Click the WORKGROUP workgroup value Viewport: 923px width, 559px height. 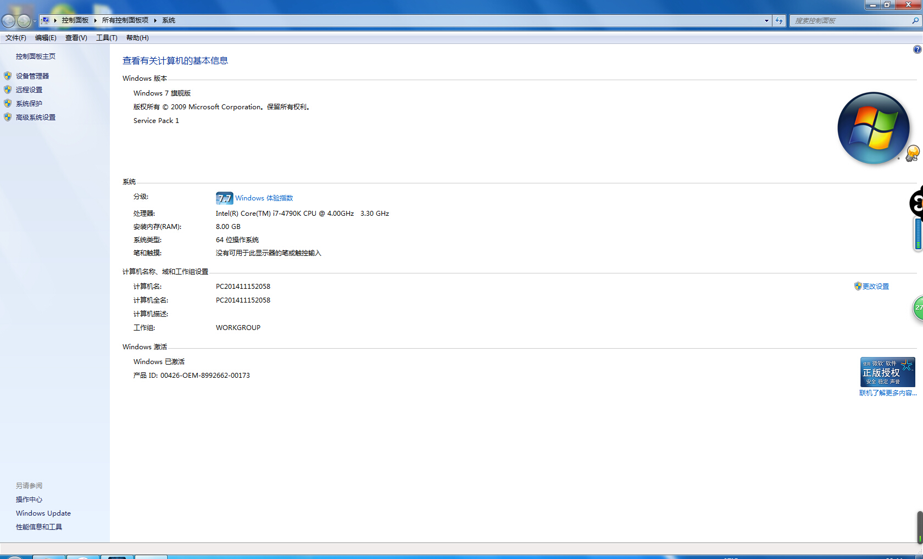(x=238, y=328)
